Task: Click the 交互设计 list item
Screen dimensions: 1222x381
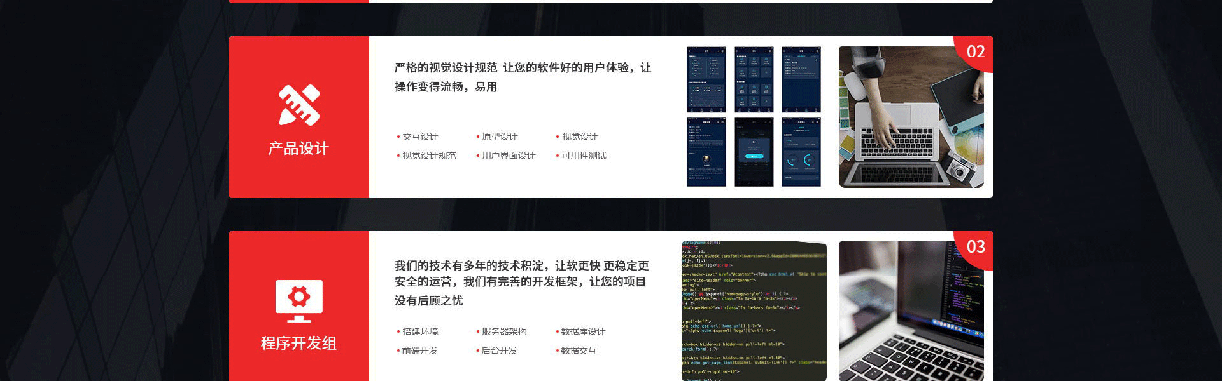Action: point(420,137)
